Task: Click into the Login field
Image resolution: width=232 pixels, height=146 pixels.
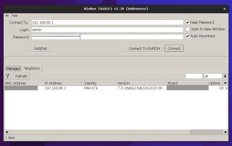Action: [x=107, y=30]
